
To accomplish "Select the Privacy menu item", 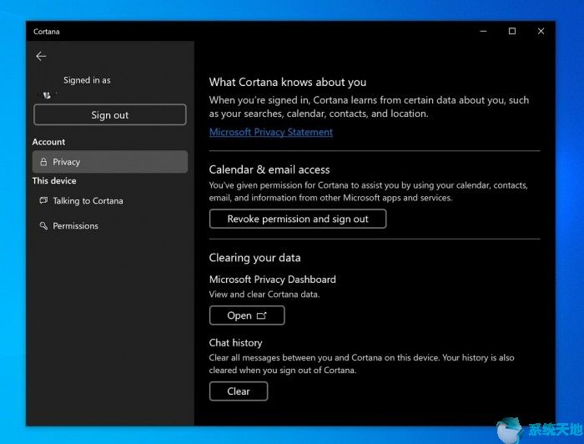I will pos(110,162).
